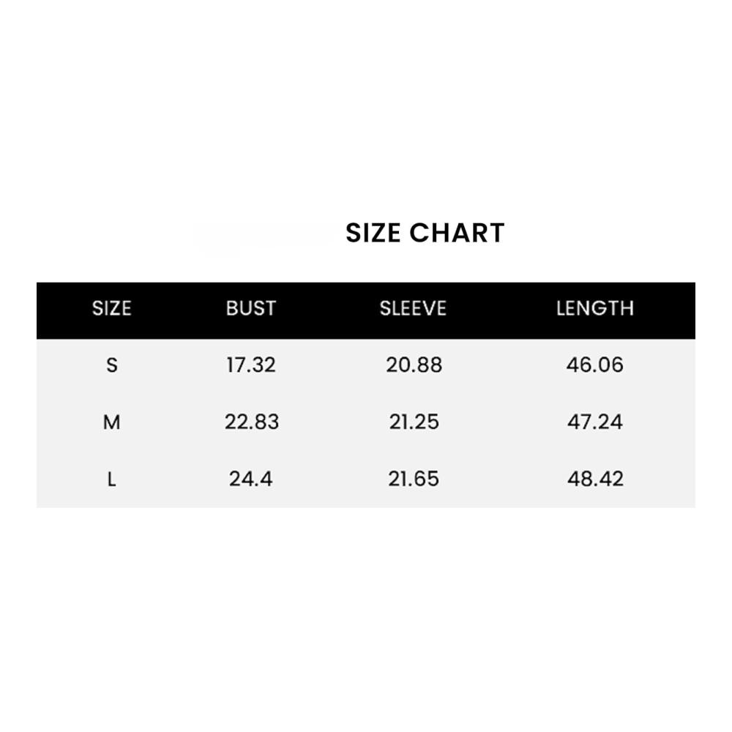Click bust value 17.32
Screen dimensions: 732x732
click(251, 365)
